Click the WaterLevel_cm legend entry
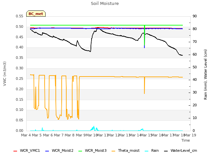Viewport: 210px width, 157px height. [180, 151]
